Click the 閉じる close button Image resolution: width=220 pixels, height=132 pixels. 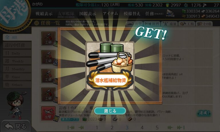point(110,111)
